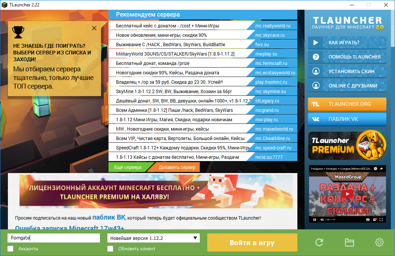Click the refresh icon in bottom bar
The width and height of the screenshot is (395, 256).
click(x=319, y=242)
